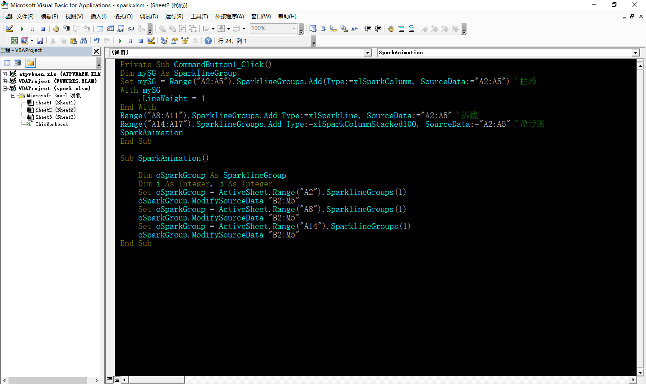Click Comment Block icon
Image resolution: width=646 pixels, height=384 pixels.
pos(401,28)
